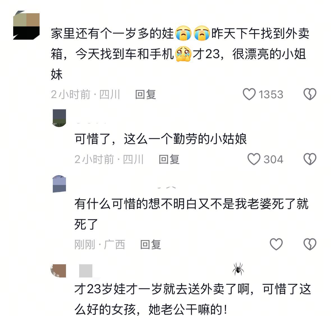The height and width of the screenshot is (316, 331).
Task: Click the spider icon next to username
Action: click(238, 269)
